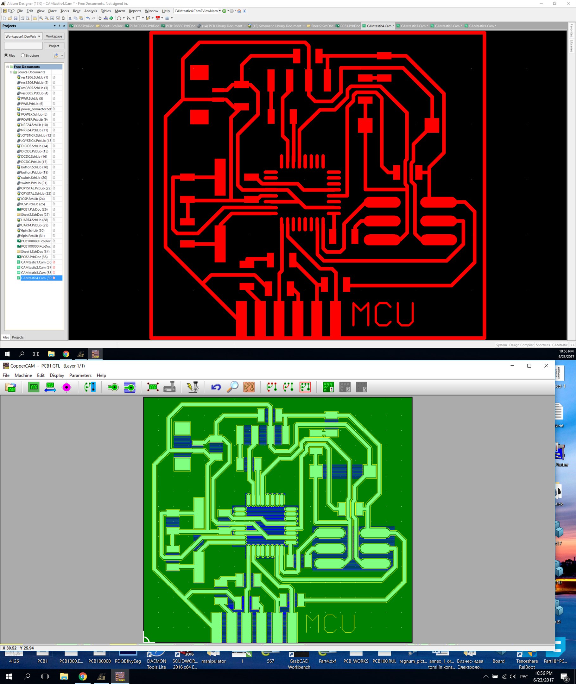This screenshot has width=576, height=684.
Task: Open File Explorer from lower taskbar
Action: 64,676
